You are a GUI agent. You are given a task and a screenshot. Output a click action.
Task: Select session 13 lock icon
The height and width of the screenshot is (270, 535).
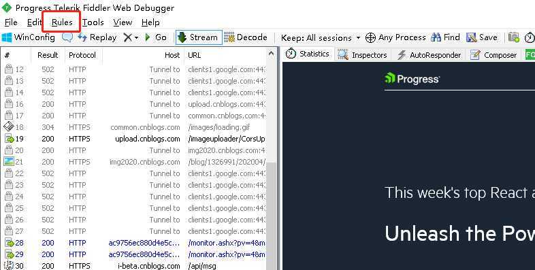[9, 81]
